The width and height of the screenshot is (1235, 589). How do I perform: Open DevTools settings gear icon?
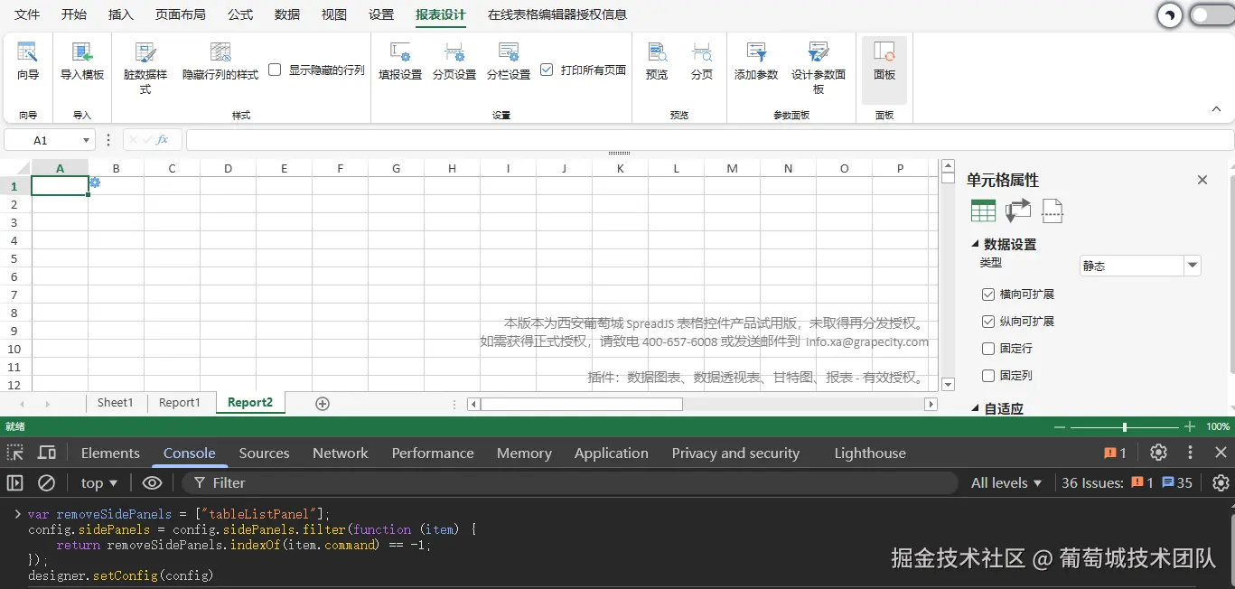click(1159, 453)
